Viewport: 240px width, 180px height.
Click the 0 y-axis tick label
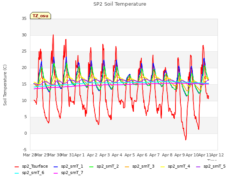click(x=25, y=133)
